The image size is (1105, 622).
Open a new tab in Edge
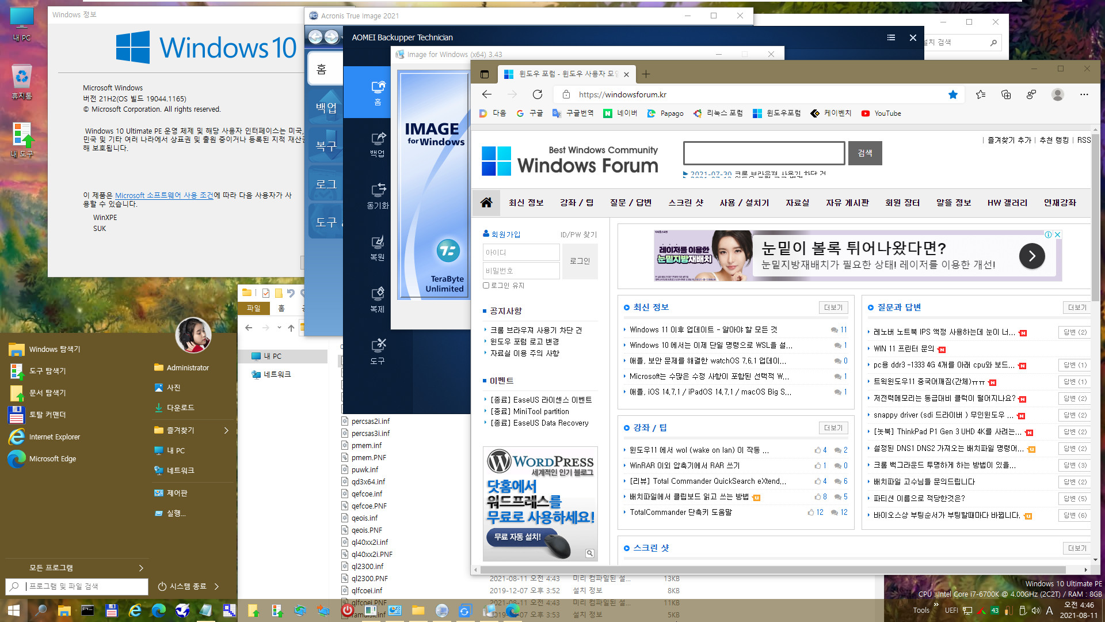tap(646, 74)
